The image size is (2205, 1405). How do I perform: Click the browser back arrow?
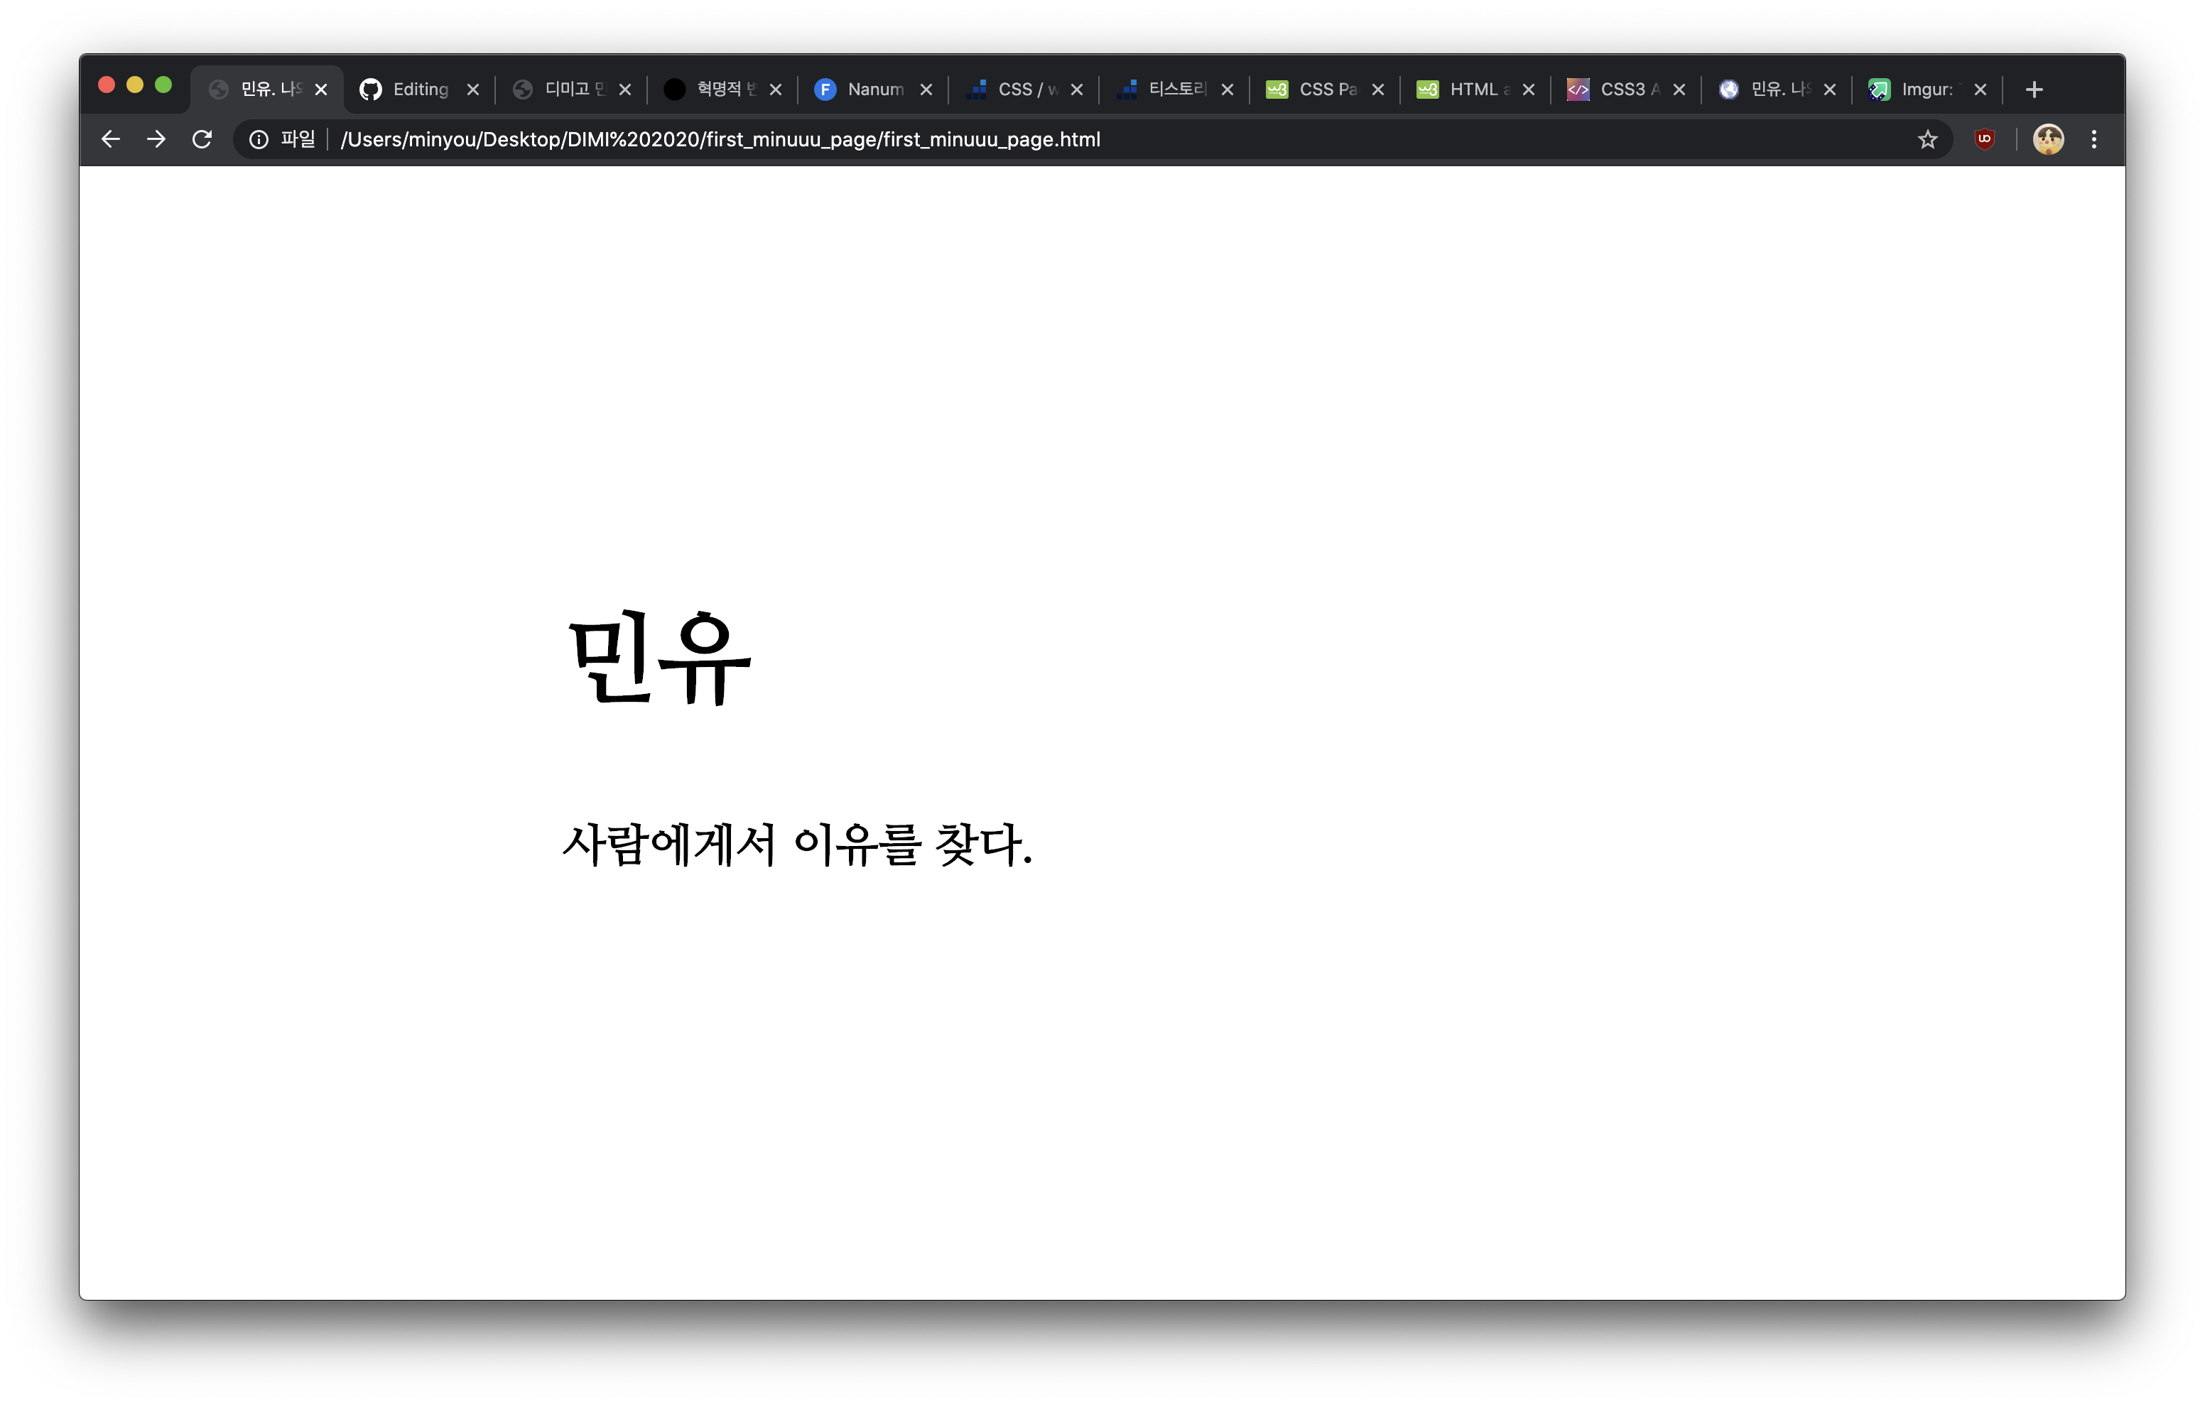coord(111,139)
